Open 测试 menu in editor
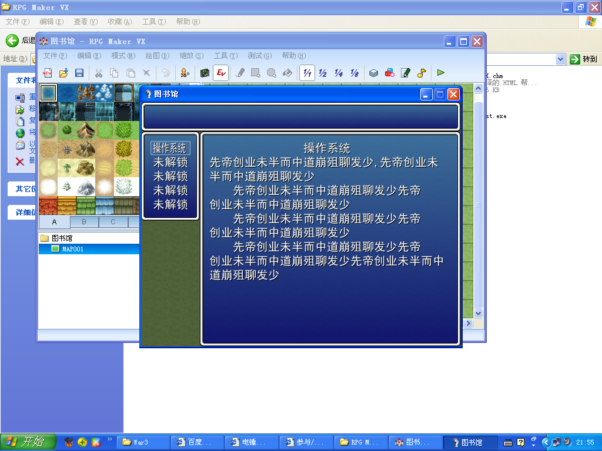Viewport: 602px width, 451px height. click(x=260, y=56)
